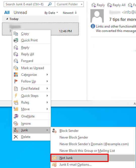This screenshot has height=168, width=136.
Task: Select Never Block Sender's Domain option
Action: coord(93,144)
